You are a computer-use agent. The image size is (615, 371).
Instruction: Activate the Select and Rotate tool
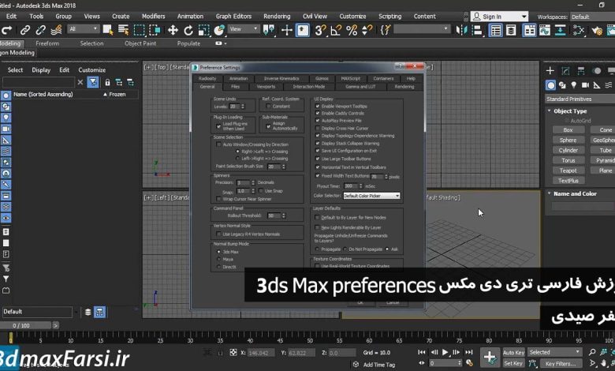[x=188, y=30]
